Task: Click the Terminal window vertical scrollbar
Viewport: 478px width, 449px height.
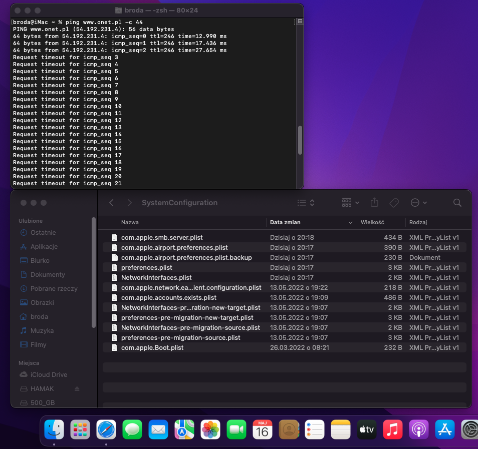Action: pos(300,140)
